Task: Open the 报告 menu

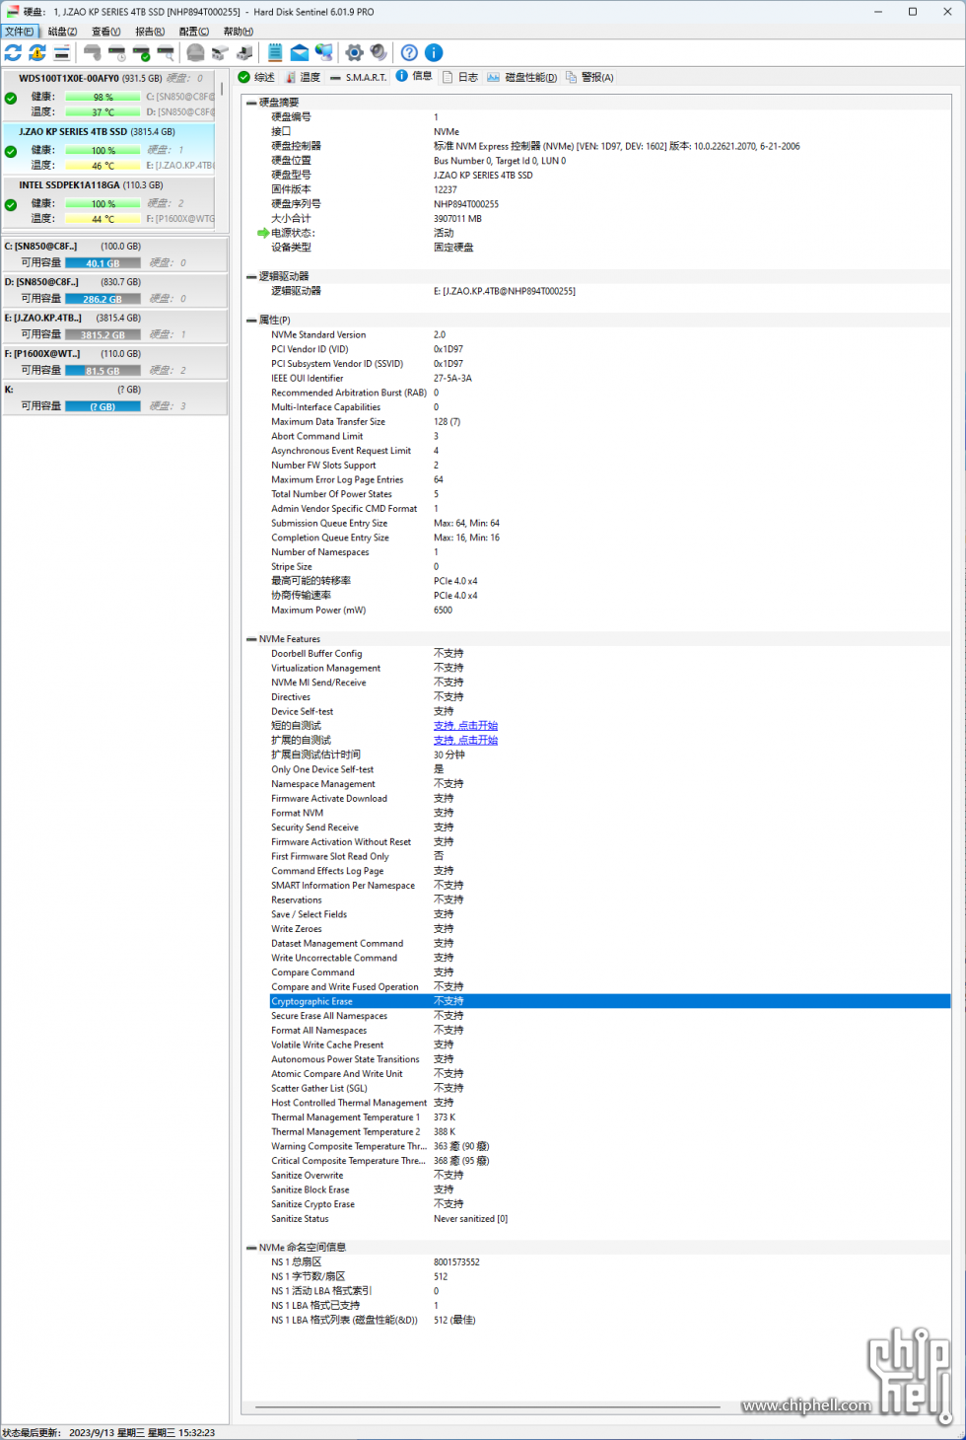Action: (150, 32)
